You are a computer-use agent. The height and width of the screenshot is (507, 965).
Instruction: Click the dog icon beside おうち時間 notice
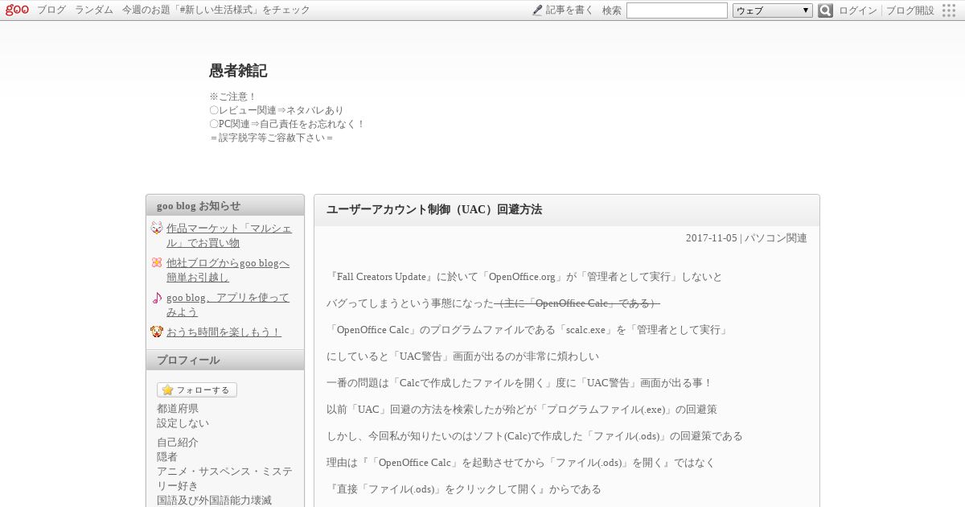point(157,332)
